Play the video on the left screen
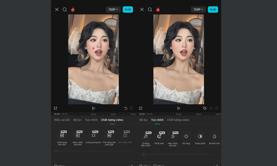The width and height of the screenshot is (277, 166). 93,108
